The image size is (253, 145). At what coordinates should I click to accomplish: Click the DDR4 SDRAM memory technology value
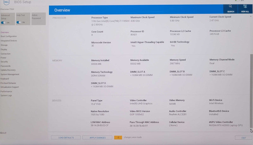click(98, 76)
